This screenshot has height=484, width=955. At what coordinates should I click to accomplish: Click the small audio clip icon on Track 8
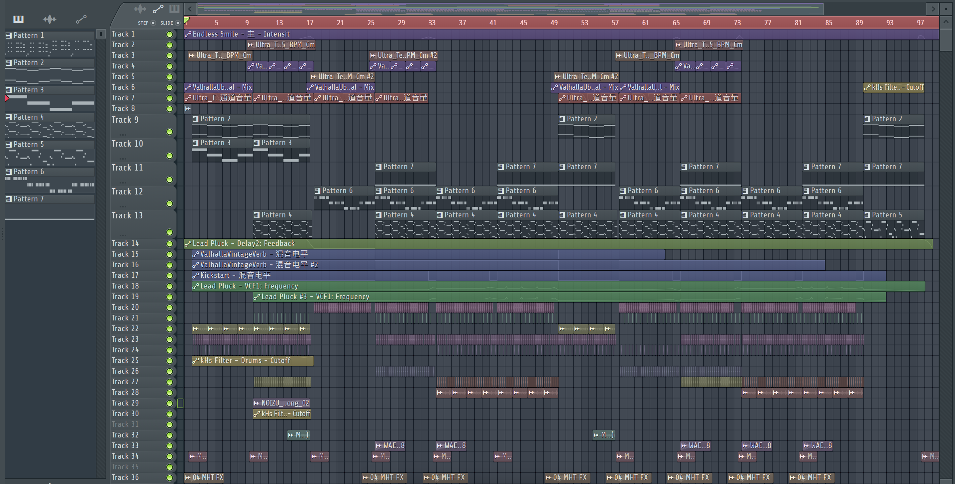click(x=188, y=109)
